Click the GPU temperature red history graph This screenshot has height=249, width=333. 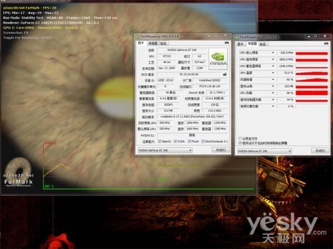click(312, 73)
